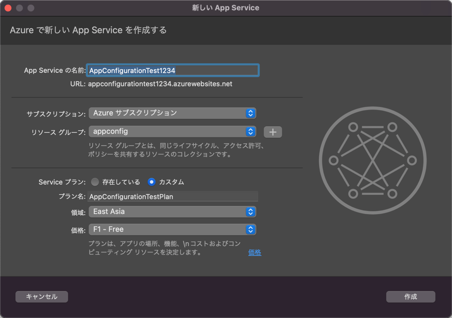The image size is (452, 318).
Task: Click the App Service name input field
Action: (x=172, y=70)
